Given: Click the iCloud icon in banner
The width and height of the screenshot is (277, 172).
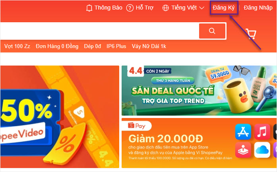Looking at the screenshot, I should click(262, 150).
